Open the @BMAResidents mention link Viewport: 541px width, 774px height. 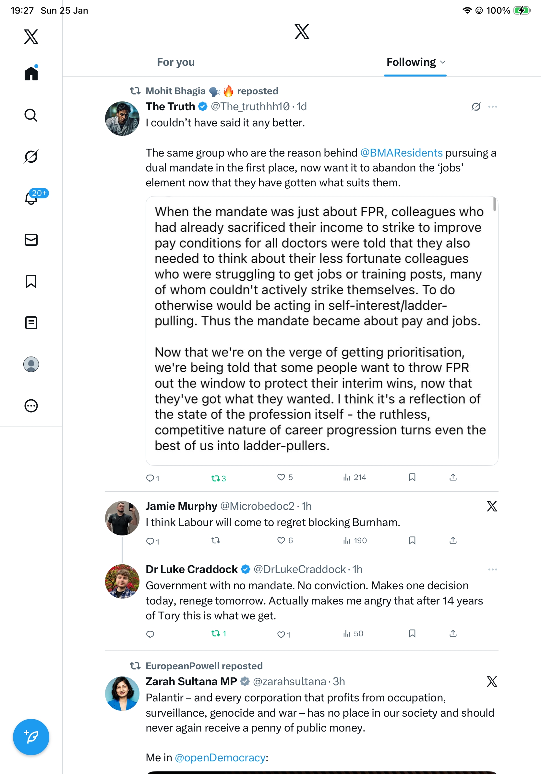401,153
